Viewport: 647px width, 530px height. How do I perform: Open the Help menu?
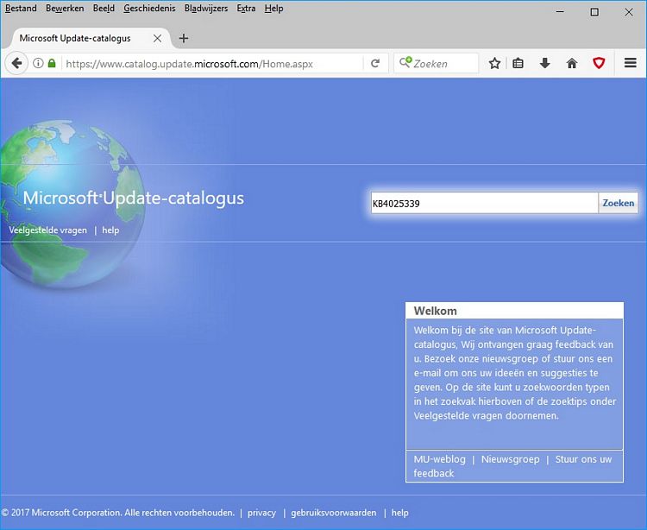(x=274, y=9)
